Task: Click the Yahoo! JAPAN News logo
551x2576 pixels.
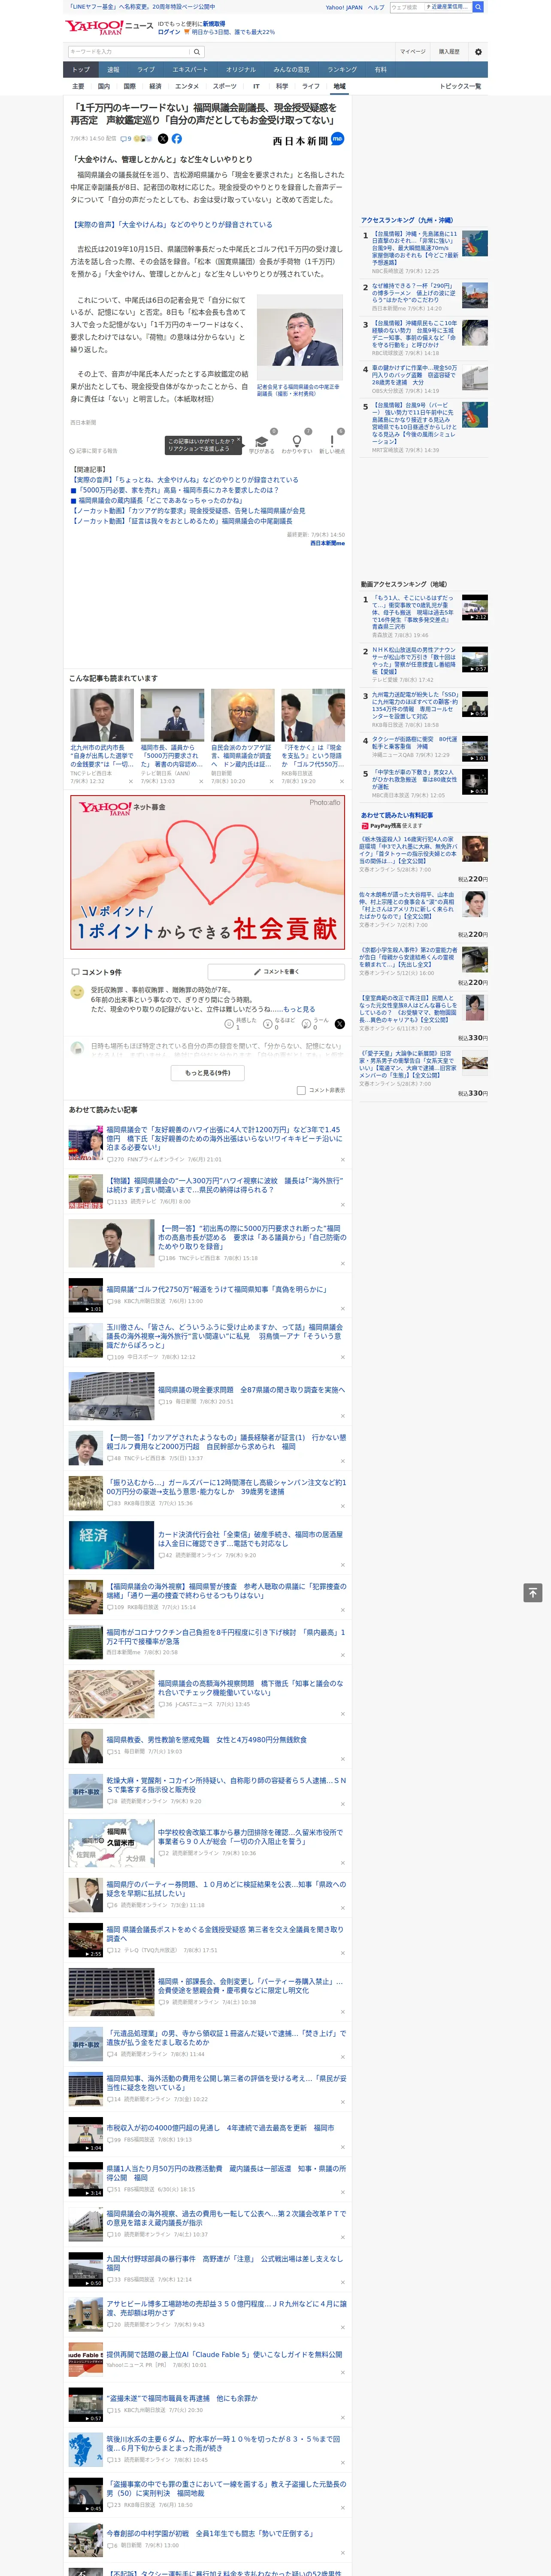Action: [x=109, y=27]
